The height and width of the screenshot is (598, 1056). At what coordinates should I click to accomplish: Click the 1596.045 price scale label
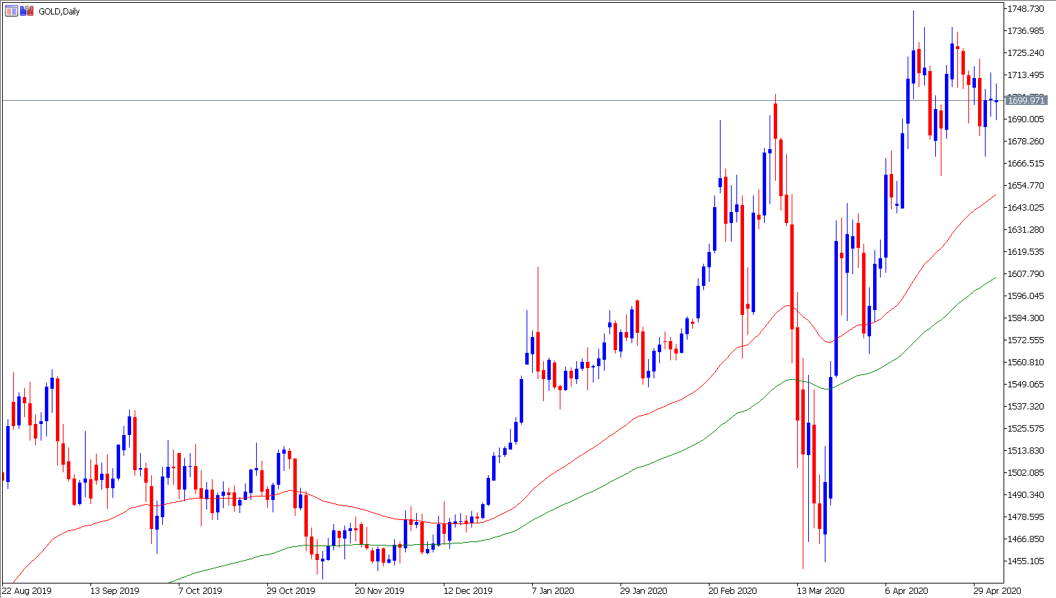coord(1026,296)
